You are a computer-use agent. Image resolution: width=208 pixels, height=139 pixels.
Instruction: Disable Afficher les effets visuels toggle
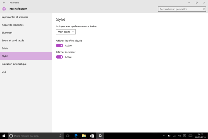point(59,46)
